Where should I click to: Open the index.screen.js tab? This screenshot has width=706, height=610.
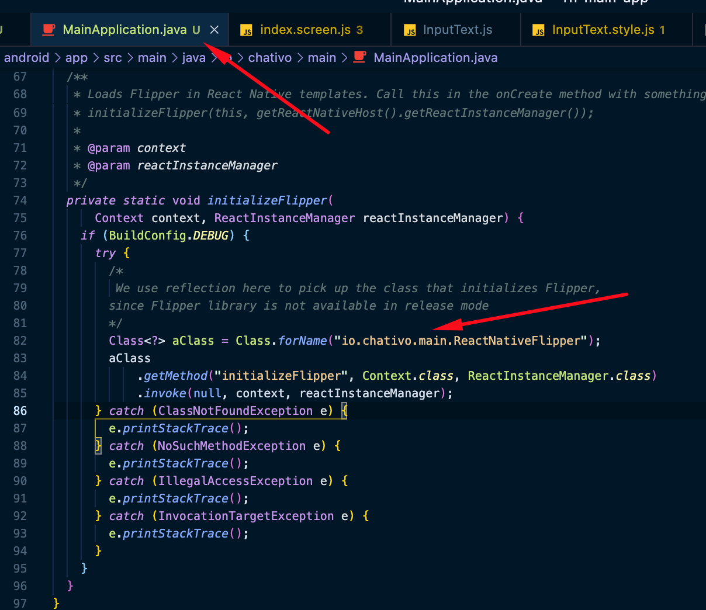pyautogui.click(x=310, y=30)
